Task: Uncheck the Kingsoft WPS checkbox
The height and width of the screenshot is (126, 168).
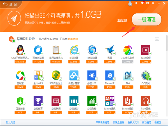Action: tap(43, 79)
